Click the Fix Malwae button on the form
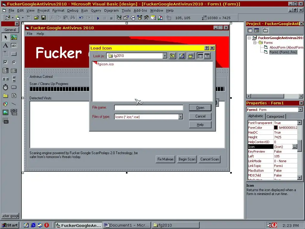Screen dimensions: 305x229 [165, 159]
